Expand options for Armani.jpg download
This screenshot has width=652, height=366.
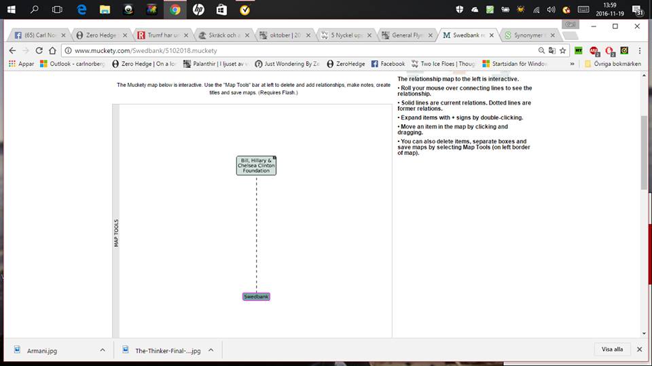click(103, 350)
